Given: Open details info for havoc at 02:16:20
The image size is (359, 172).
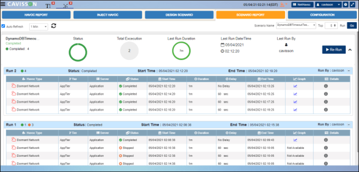Looking at the screenshot, I should (326, 102).
